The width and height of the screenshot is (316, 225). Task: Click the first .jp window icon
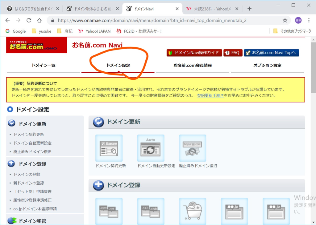(235, 211)
